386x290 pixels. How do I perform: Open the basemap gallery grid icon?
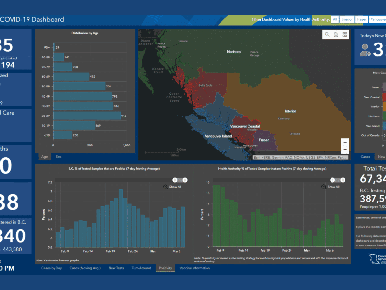click(x=345, y=34)
